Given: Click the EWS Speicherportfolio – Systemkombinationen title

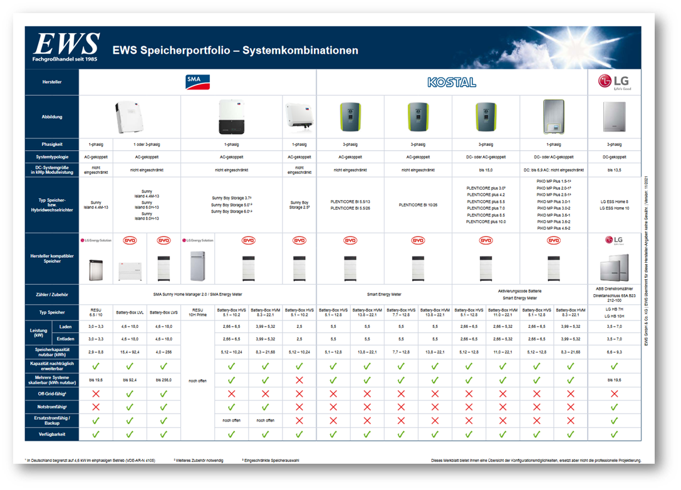Looking at the screenshot, I should click(x=235, y=50).
